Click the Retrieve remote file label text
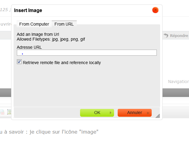The image size is (189, 142). (x=62, y=63)
